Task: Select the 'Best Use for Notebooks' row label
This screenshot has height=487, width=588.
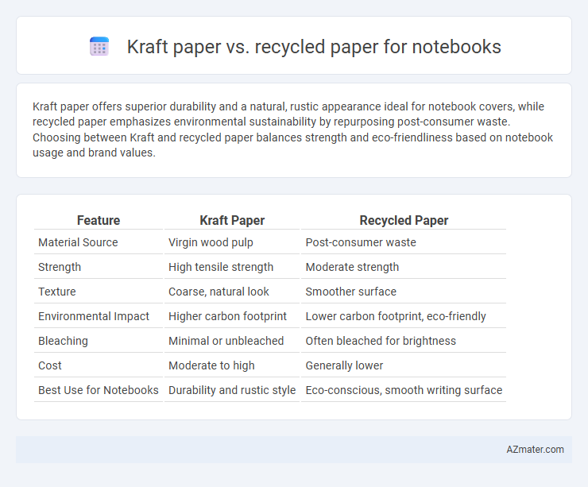Action: [99, 390]
